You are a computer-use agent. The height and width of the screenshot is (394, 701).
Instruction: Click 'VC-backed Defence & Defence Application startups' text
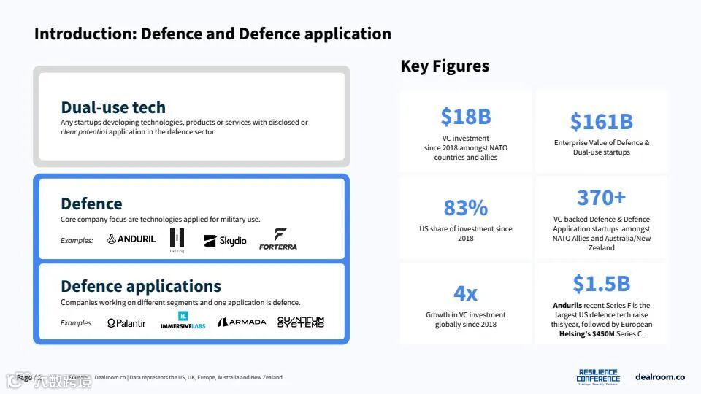[601, 233]
